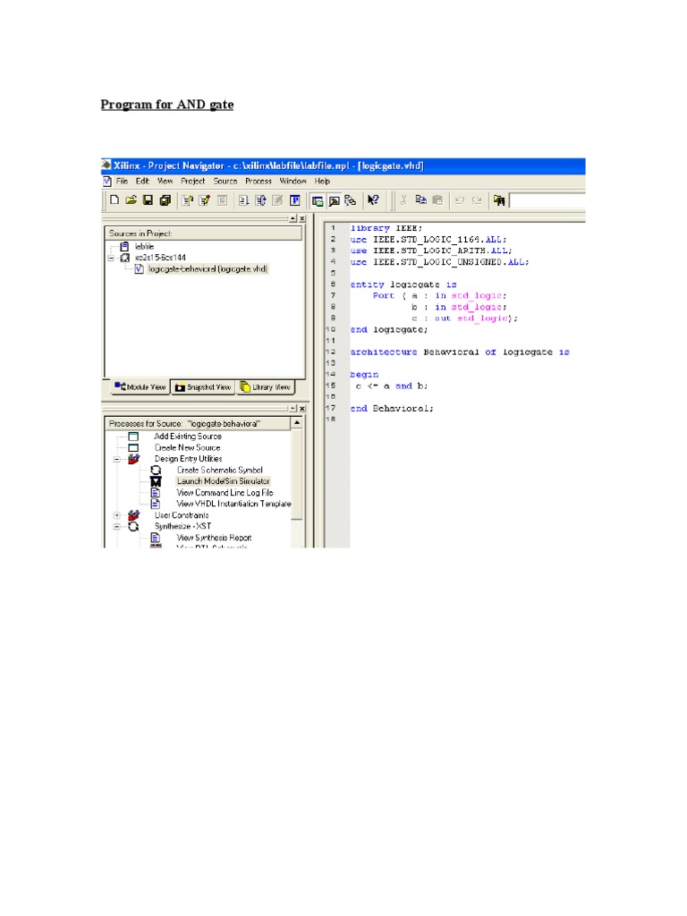Click the logicgate VHDL file icon
The image size is (687, 916).
(139, 269)
